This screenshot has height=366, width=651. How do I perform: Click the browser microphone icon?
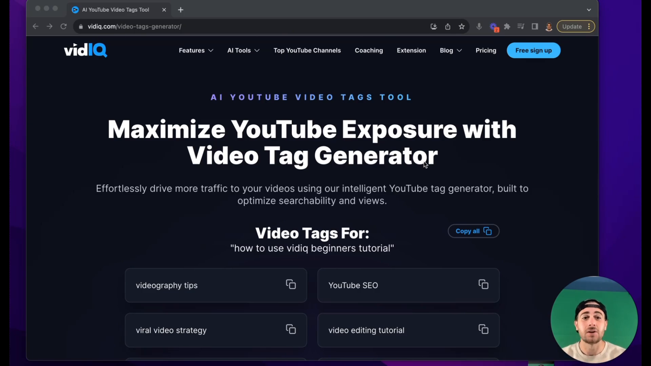tap(478, 26)
